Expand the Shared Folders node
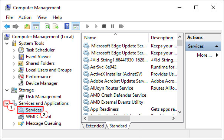Viewport: 224px width, 140px height. [14, 63]
